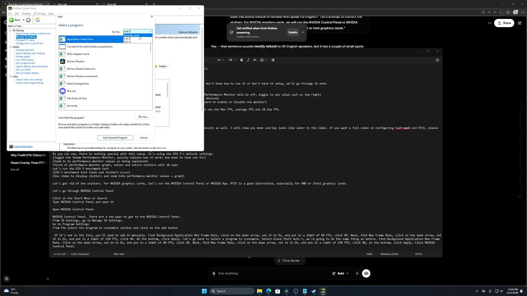Open the File menu in NVIDIA Control Panel
Image resolution: width=527 pixels, height=296 pixels.
pyautogui.click(x=10, y=14)
